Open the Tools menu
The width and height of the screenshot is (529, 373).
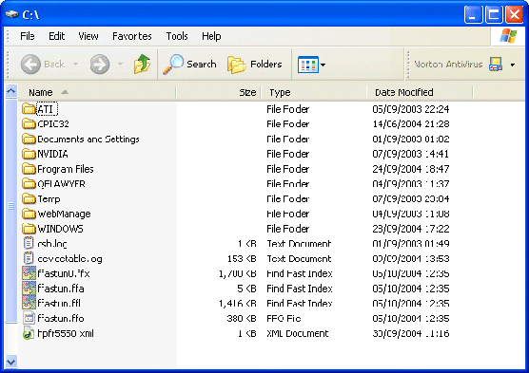[x=177, y=36]
